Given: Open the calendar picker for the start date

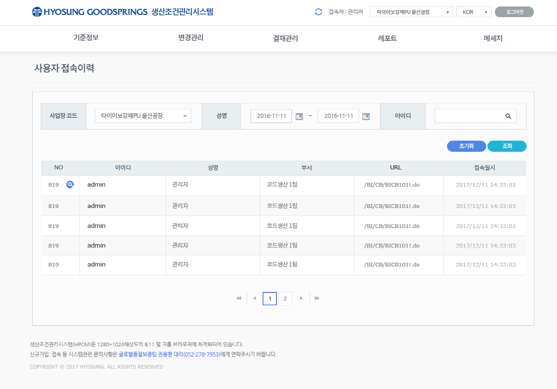Looking at the screenshot, I should pyautogui.click(x=298, y=117).
